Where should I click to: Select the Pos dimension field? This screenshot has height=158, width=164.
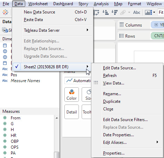point(14,75)
